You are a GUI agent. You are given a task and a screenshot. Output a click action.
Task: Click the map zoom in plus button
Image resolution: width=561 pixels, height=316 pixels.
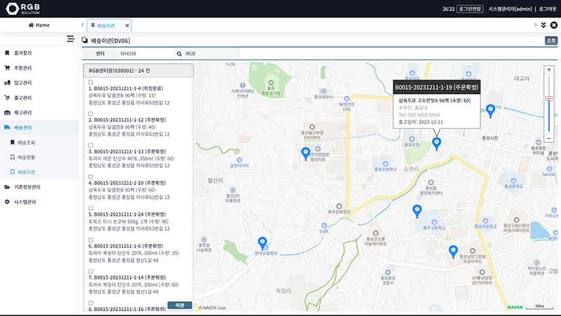click(x=548, y=70)
